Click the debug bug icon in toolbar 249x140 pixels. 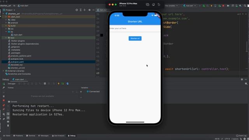click(204, 6)
